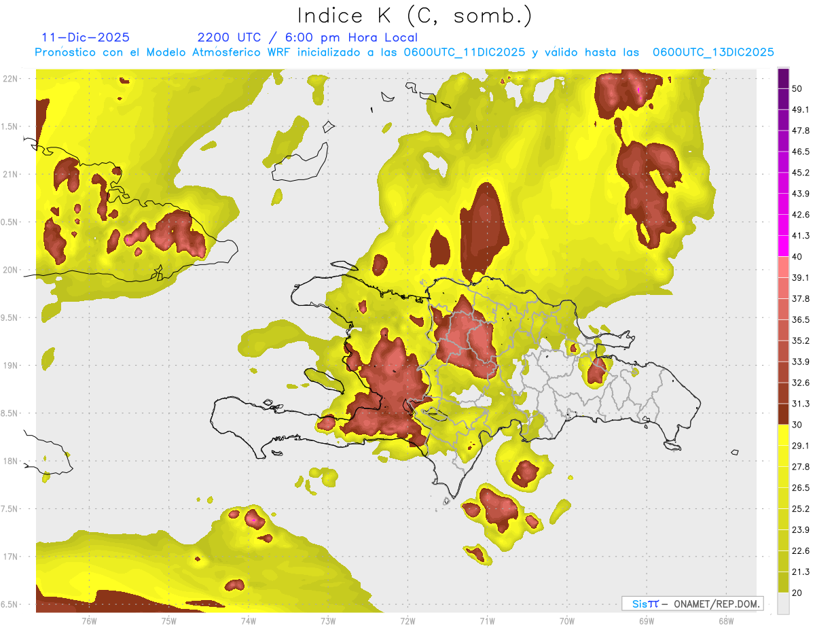Click the '22.6' color bar label
The width and height of the screenshot is (815, 630).
coord(801,550)
